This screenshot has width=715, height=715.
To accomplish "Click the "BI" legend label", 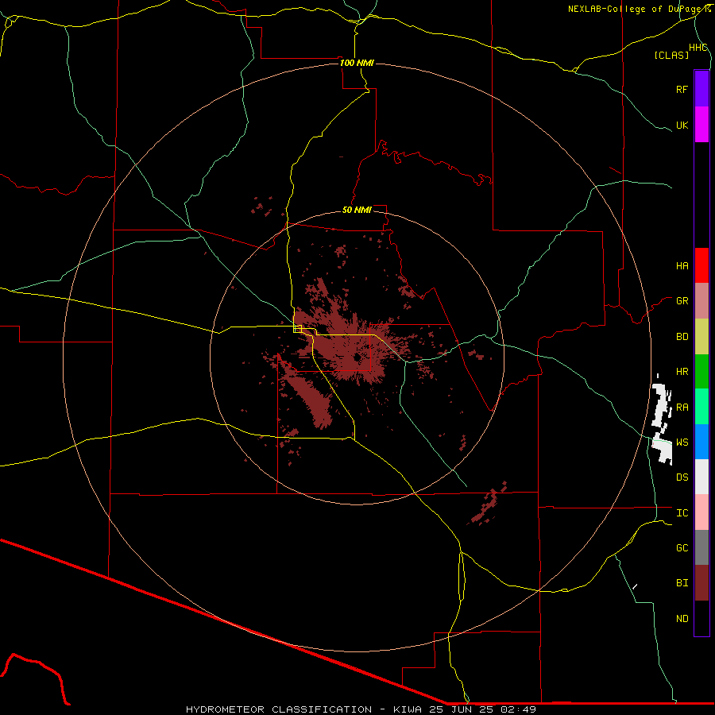I will (682, 583).
